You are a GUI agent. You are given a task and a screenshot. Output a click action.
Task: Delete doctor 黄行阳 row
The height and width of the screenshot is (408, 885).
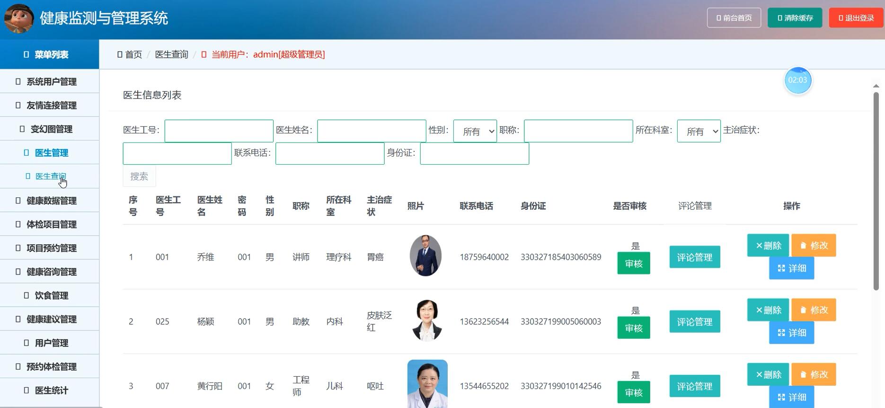point(768,374)
